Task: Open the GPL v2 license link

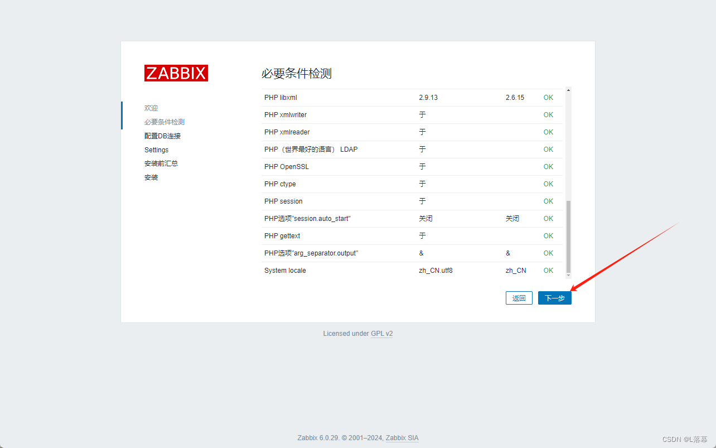Action: 382,334
